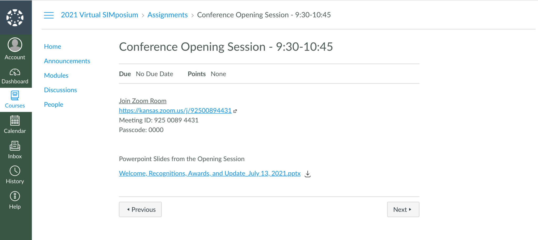Open the Help icon
Viewport: 538px width, 240px height.
pos(15,196)
